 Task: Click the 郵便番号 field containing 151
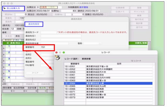click(47, 47)
